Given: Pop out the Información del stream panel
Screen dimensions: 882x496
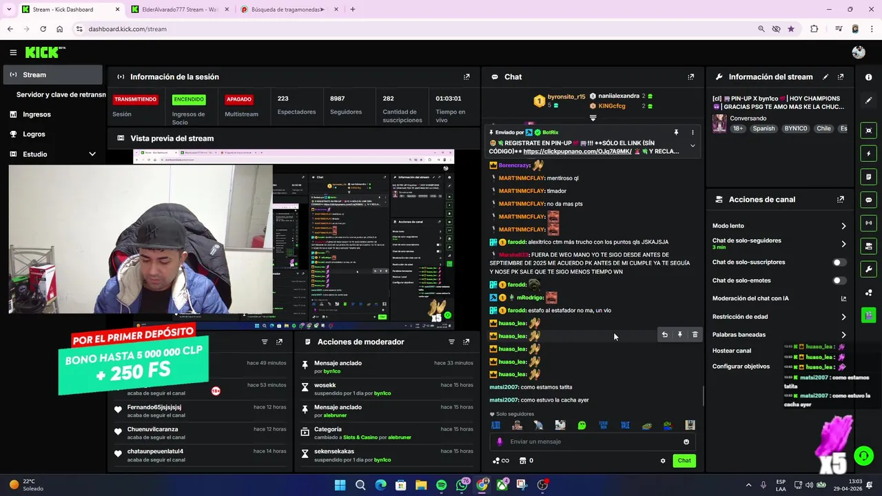Looking at the screenshot, I should [x=841, y=77].
